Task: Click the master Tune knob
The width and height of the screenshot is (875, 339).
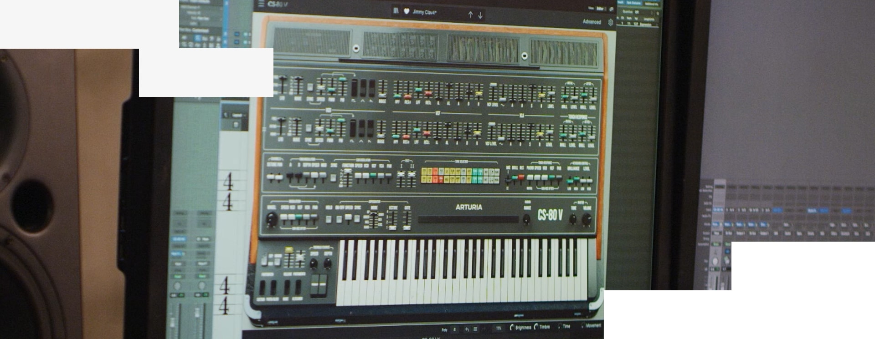Action: (573, 219)
